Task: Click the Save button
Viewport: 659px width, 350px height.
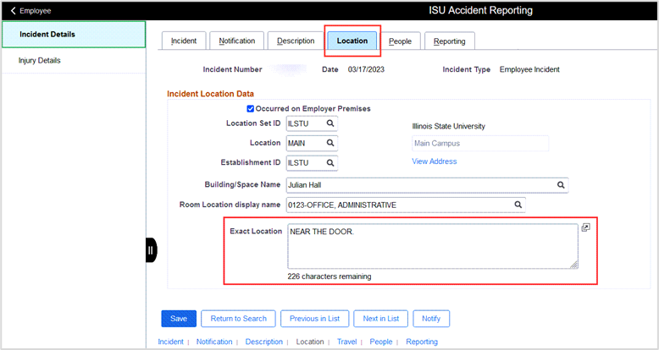Action: [x=179, y=319]
